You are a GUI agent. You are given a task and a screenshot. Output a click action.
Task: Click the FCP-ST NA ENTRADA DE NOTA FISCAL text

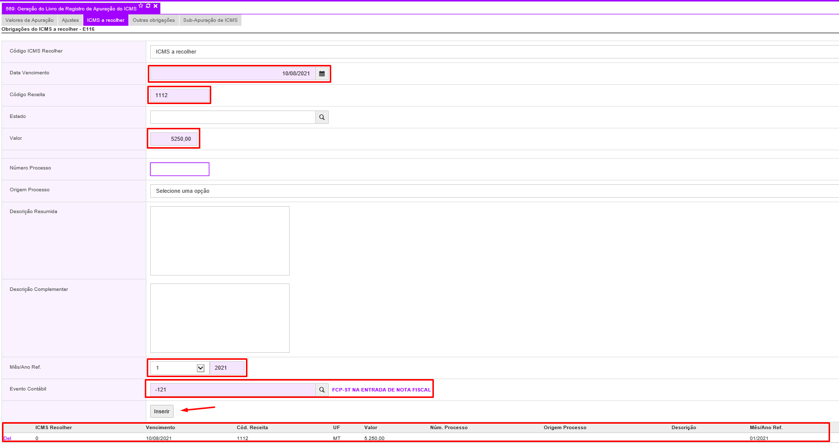(x=381, y=390)
